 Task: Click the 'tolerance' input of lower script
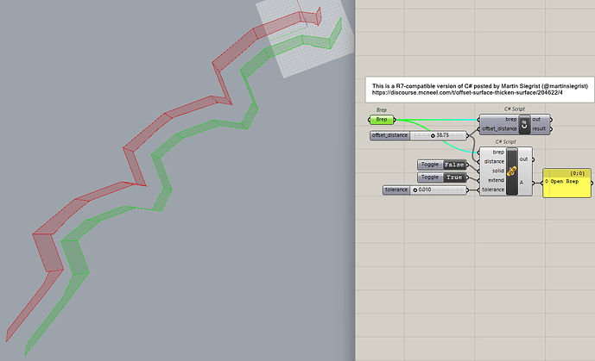coord(493,190)
